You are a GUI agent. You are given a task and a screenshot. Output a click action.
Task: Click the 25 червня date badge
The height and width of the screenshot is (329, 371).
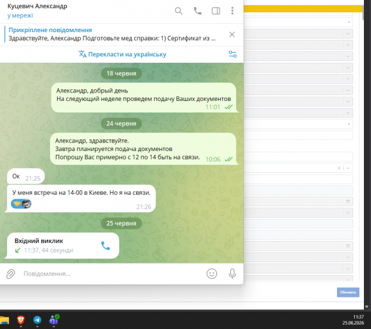[x=121, y=224]
